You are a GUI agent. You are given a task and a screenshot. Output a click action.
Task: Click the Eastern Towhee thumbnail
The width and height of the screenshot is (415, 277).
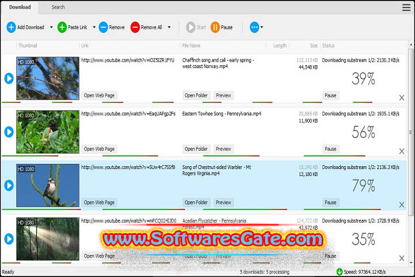48,132
